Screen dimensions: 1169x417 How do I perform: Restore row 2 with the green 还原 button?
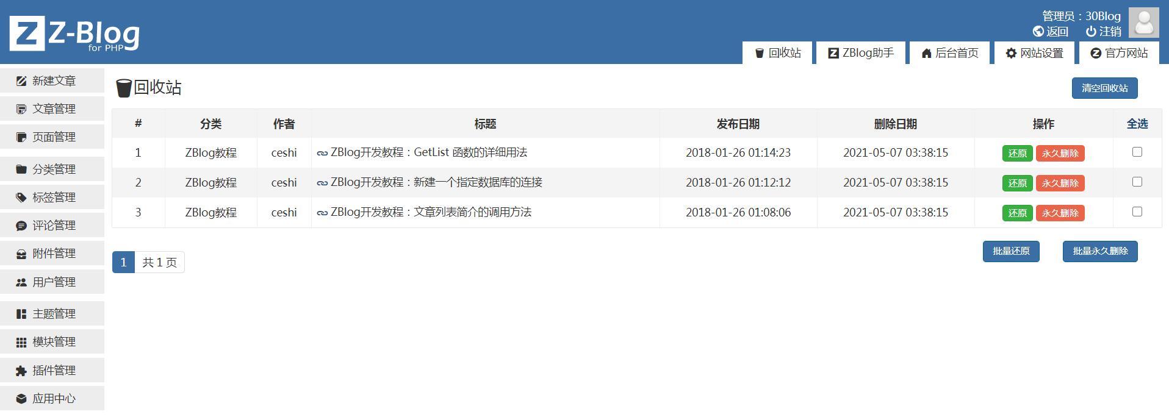click(x=1017, y=184)
